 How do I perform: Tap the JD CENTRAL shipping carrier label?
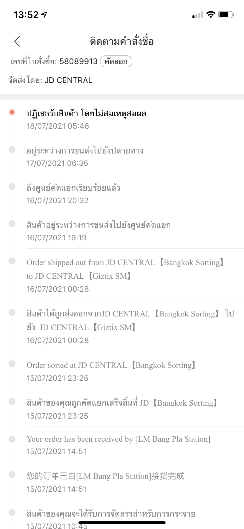[x=68, y=80]
